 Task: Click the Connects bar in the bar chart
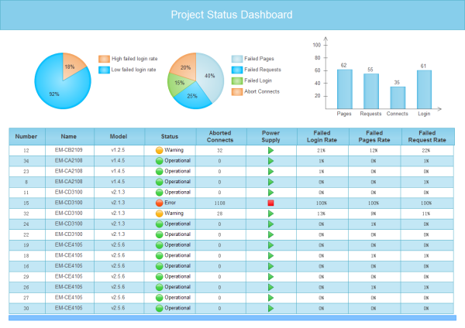point(398,98)
